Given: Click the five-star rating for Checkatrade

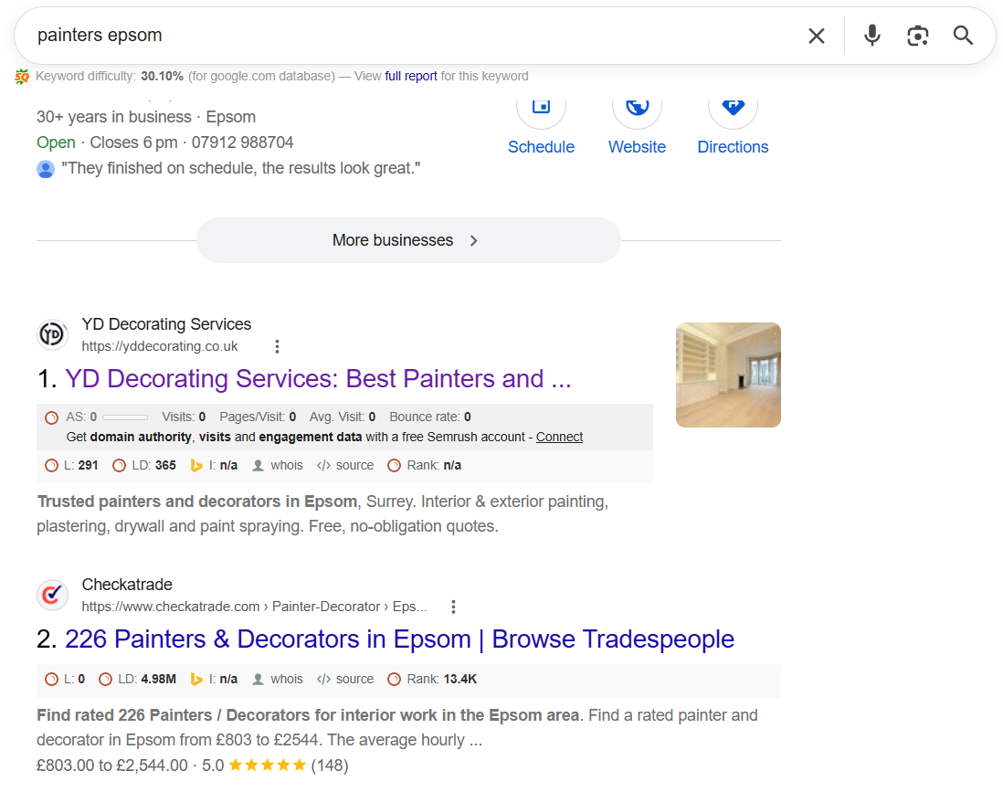Looking at the screenshot, I should pos(268,766).
